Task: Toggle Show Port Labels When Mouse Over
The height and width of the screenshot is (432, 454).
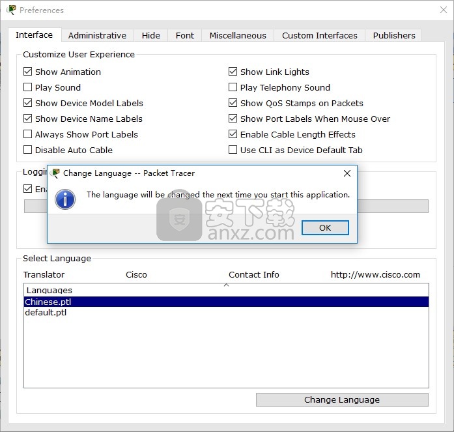Action: click(x=233, y=119)
